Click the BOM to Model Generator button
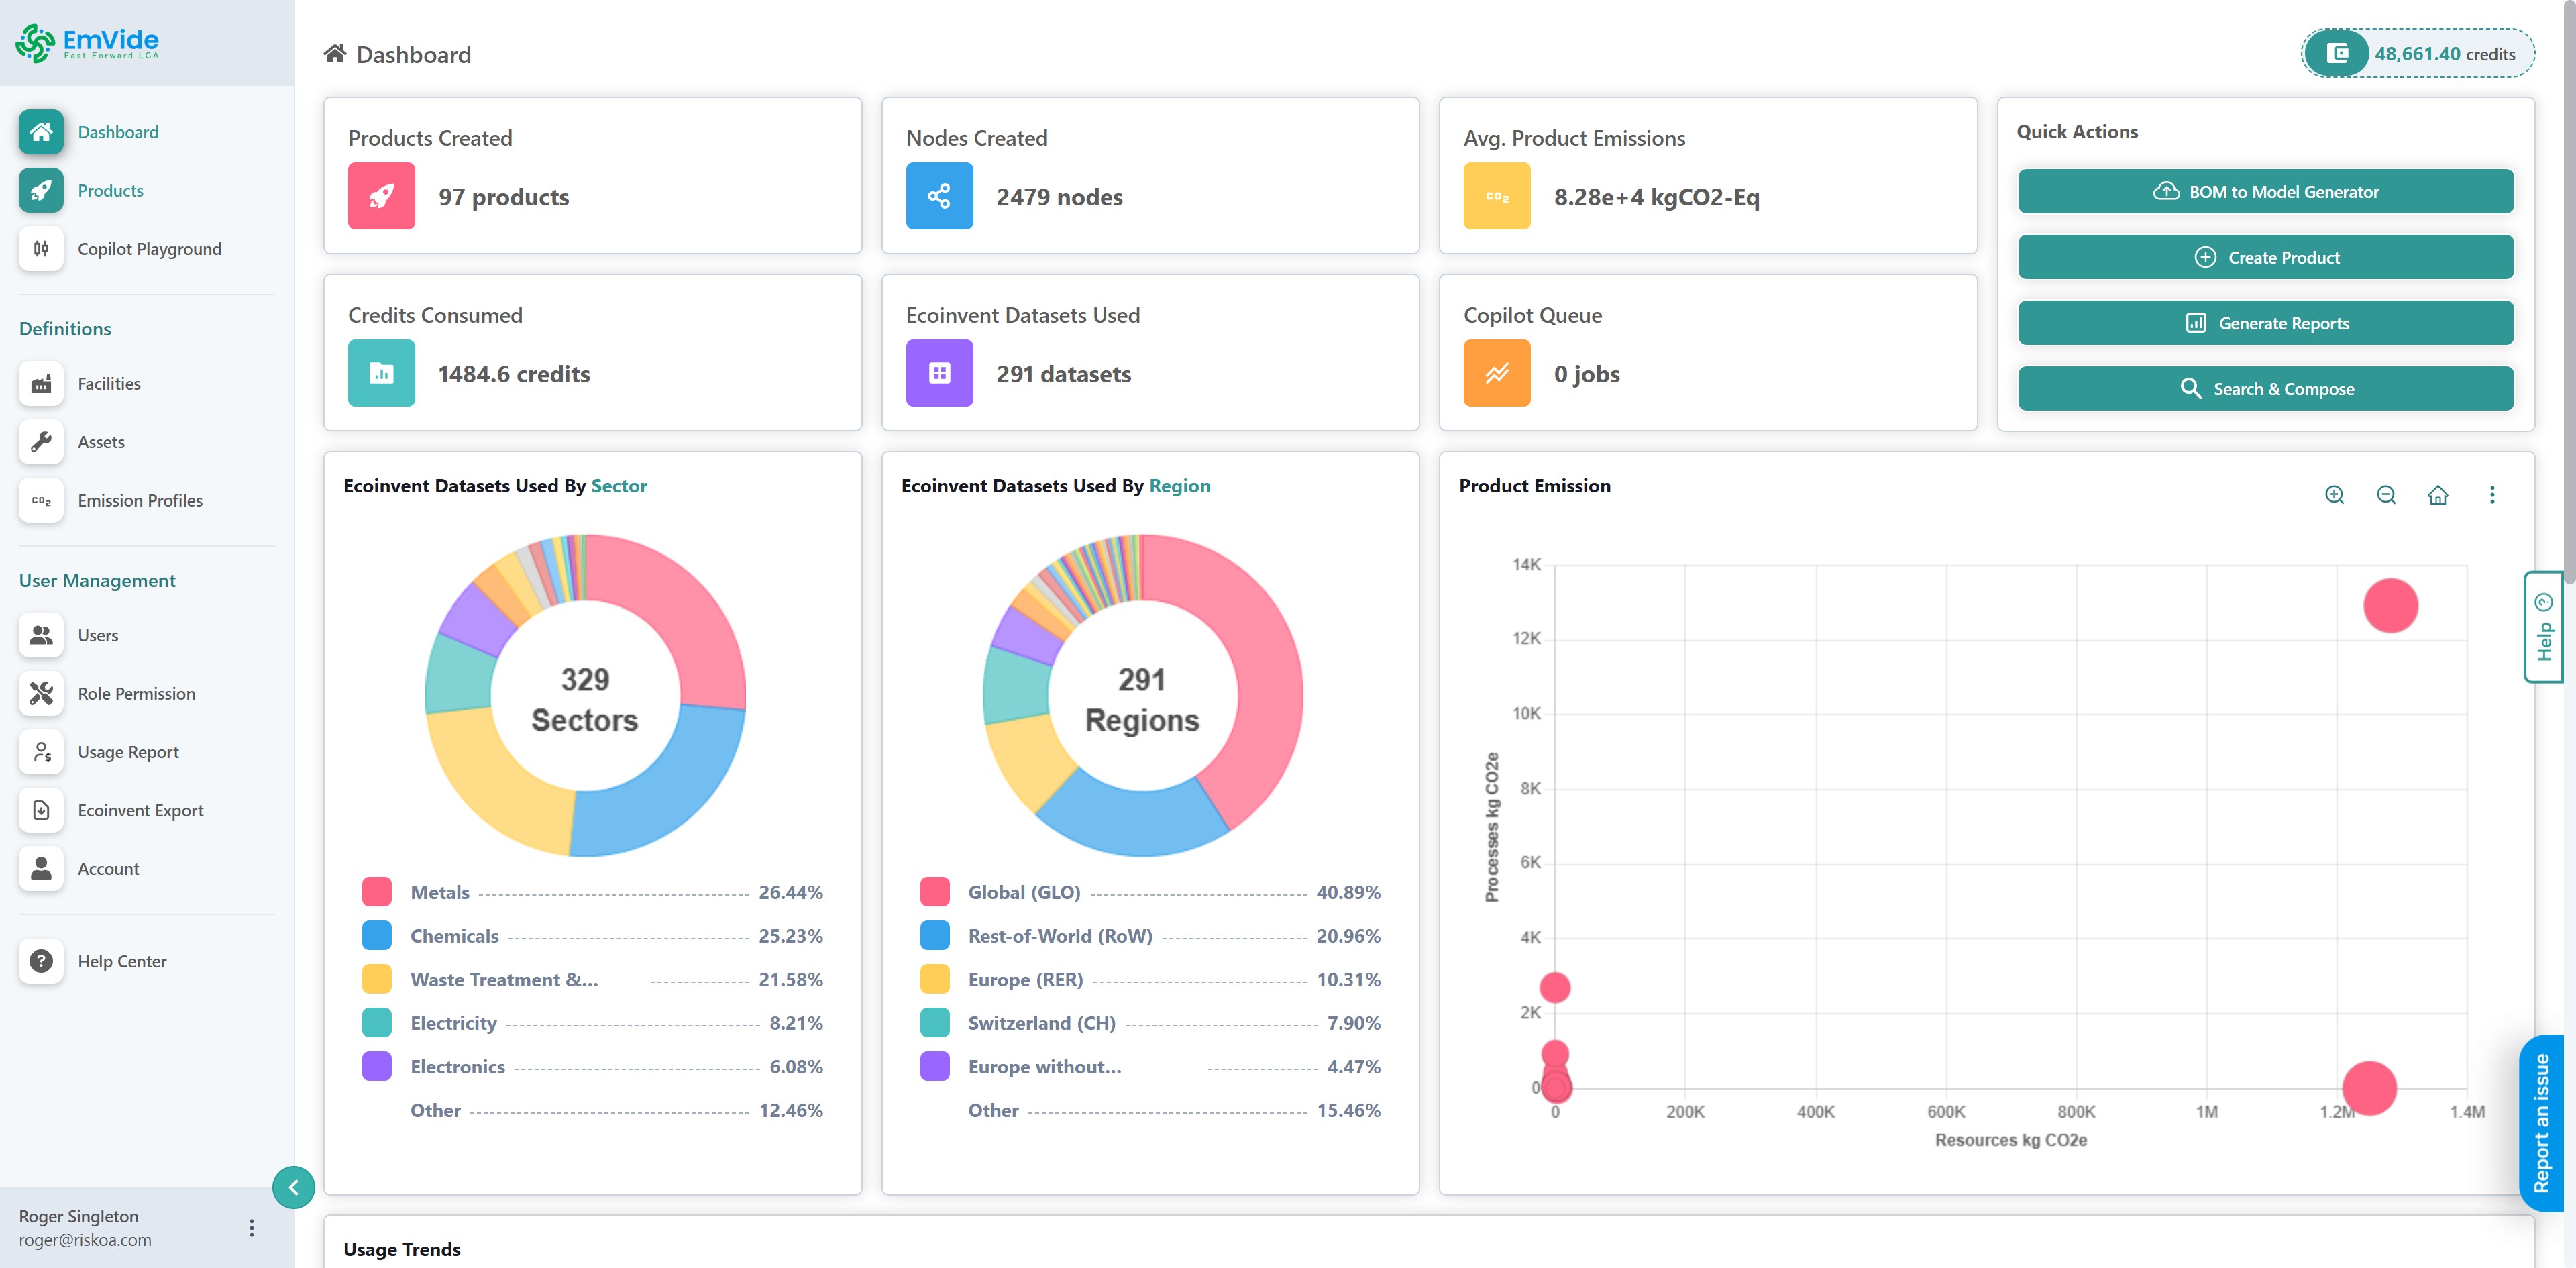 [x=2265, y=191]
